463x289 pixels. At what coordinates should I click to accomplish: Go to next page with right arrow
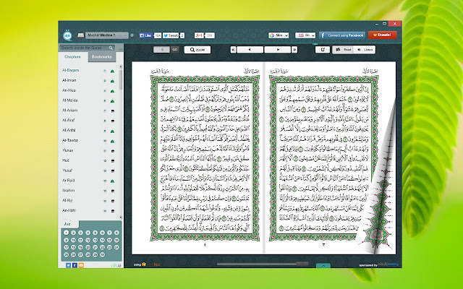coord(278,50)
